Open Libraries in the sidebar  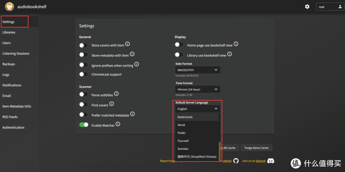[9, 32]
